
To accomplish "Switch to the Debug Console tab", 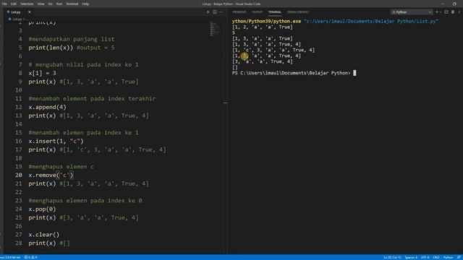I will click(x=297, y=12).
